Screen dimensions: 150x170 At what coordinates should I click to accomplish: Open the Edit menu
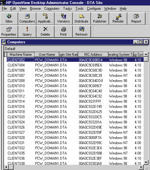coord(13,9)
